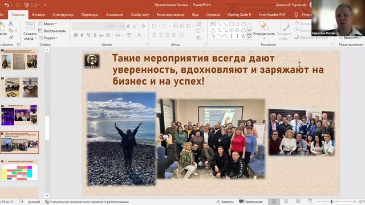365x205 pixels.
Task: Click the Создать слайд icon
Action: click(30, 26)
